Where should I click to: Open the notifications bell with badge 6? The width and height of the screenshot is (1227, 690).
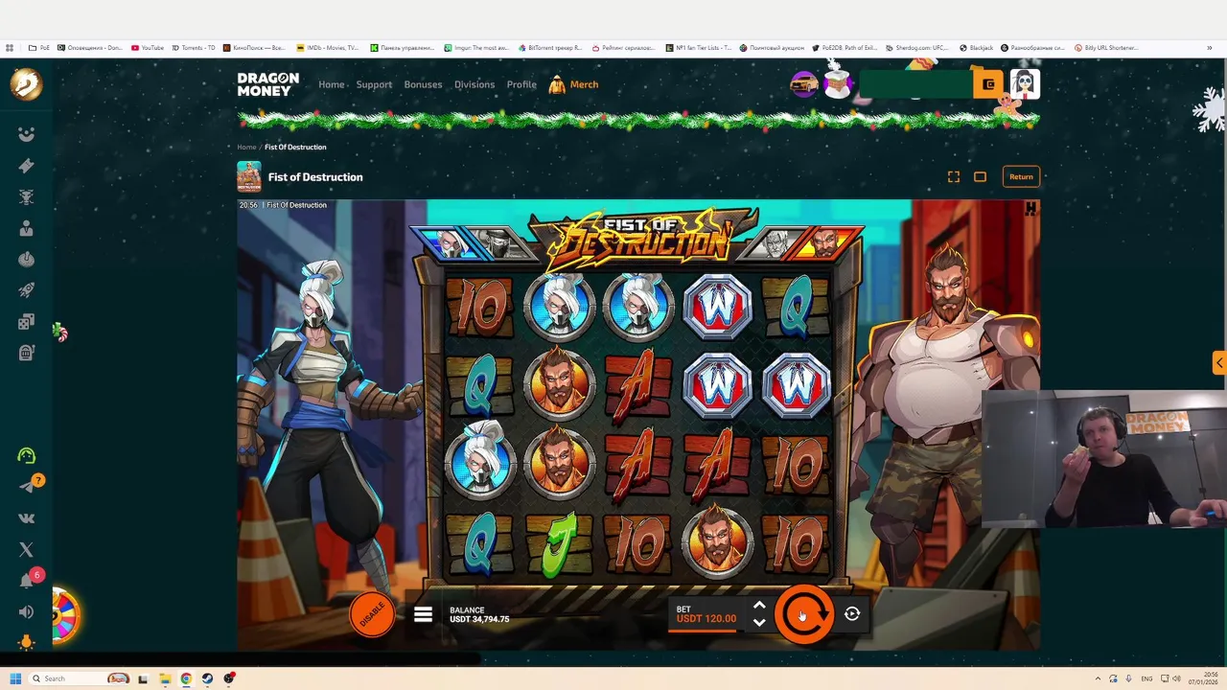[x=27, y=581]
